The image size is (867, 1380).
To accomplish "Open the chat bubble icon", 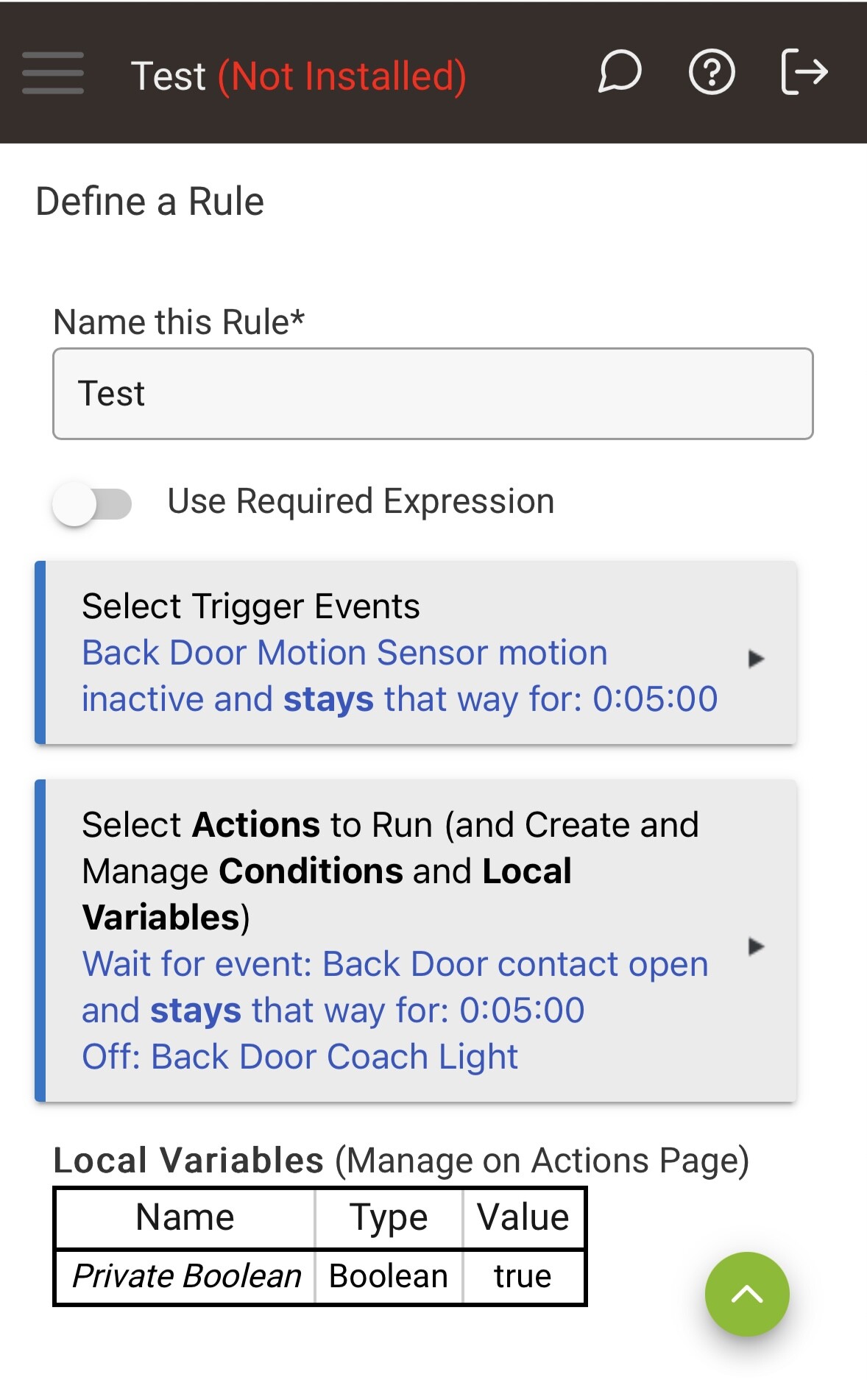I will (x=620, y=72).
